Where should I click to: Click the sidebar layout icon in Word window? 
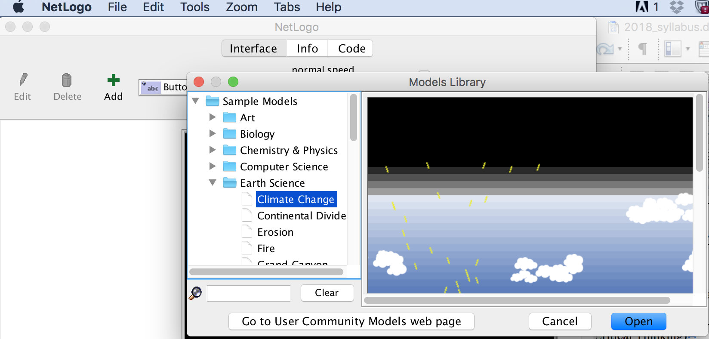pyautogui.click(x=673, y=49)
